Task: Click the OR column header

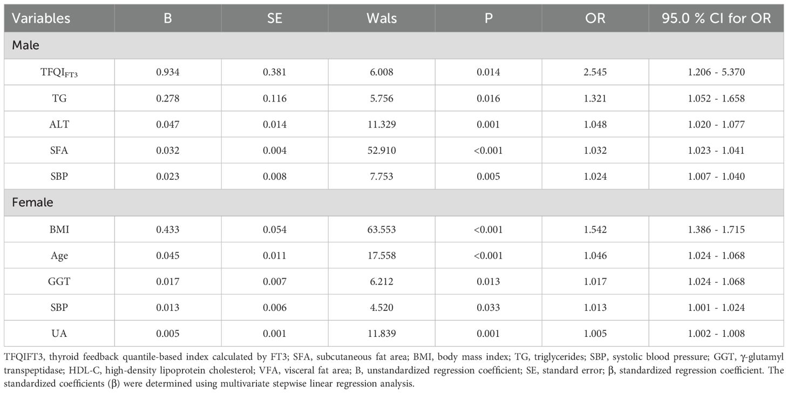Action: [595, 18]
